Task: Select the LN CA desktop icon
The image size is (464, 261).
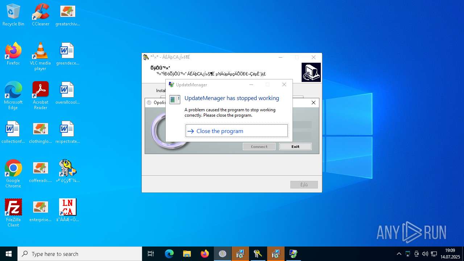Action: (x=68, y=211)
